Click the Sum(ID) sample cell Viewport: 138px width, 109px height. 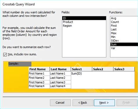pyautogui.click(x=77, y=74)
